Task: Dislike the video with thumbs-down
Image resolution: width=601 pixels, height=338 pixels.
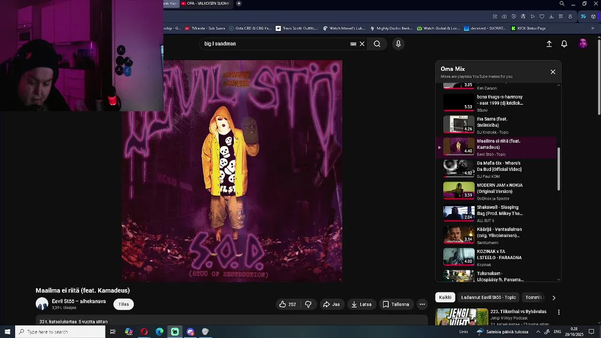Action: pos(308,304)
